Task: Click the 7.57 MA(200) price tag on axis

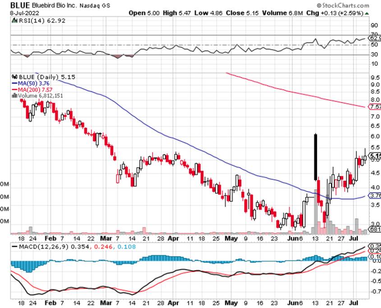Action: [x=374, y=107]
